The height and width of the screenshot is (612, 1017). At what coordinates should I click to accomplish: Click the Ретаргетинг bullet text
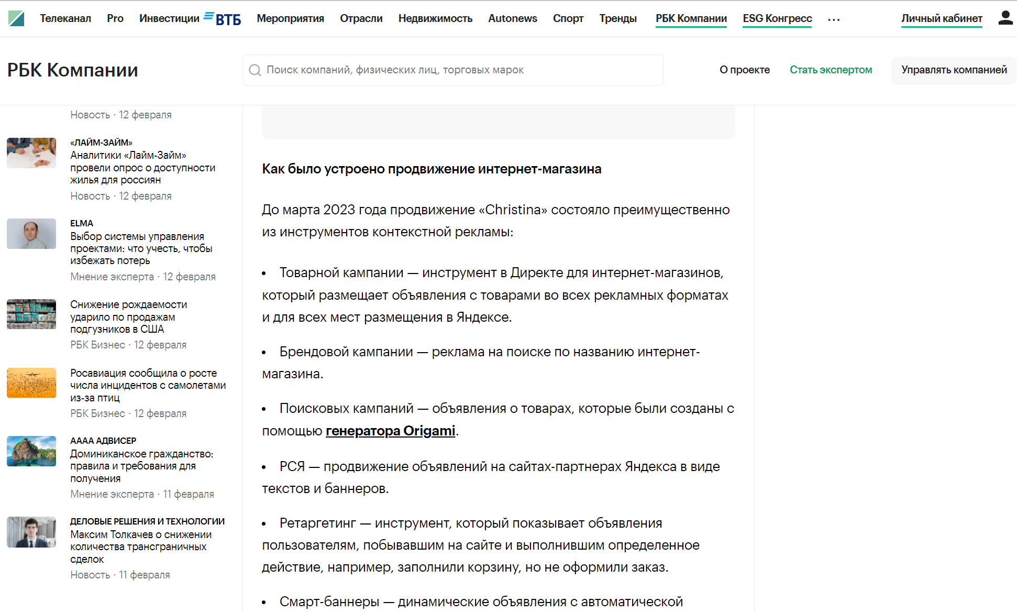tap(481, 545)
